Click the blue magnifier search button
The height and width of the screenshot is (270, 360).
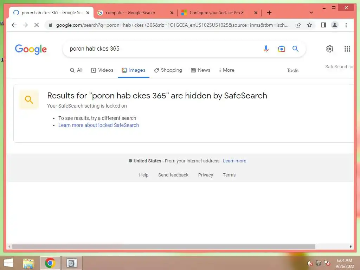tap(295, 49)
